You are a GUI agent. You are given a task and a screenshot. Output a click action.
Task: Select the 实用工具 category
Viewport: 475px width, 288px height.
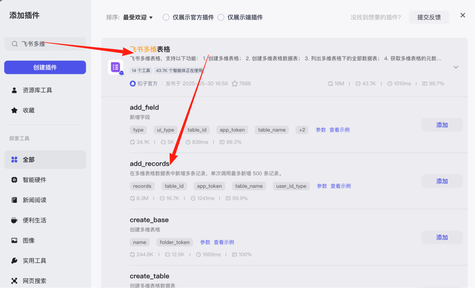click(x=45, y=260)
